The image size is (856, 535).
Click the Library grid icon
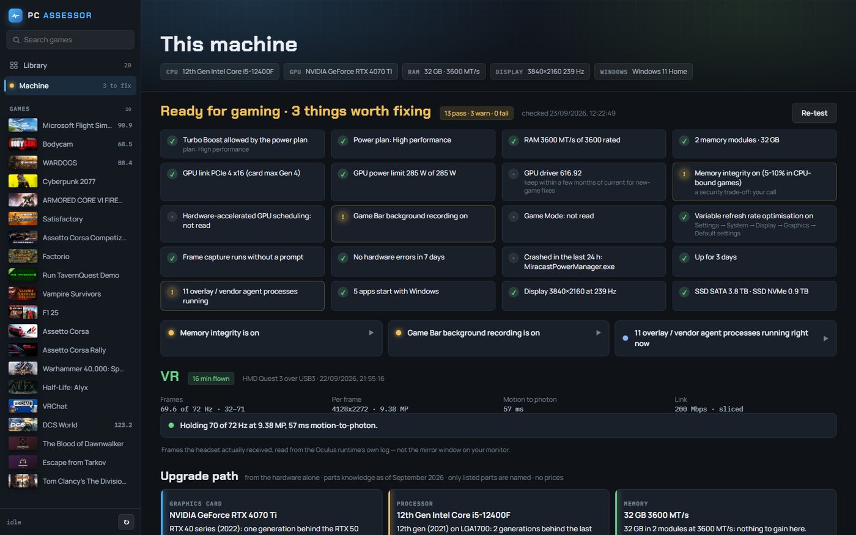[14, 65]
